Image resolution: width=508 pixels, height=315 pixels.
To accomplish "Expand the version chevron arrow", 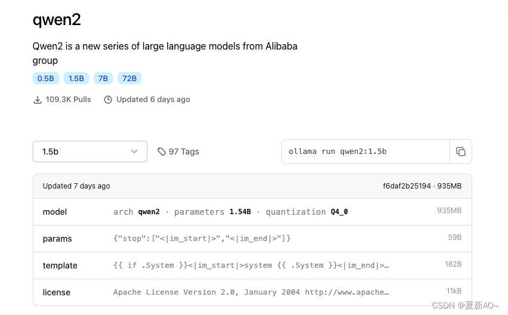I will coord(134,152).
